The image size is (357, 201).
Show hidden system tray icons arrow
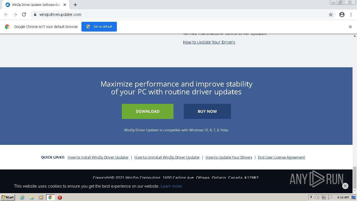coord(311,197)
